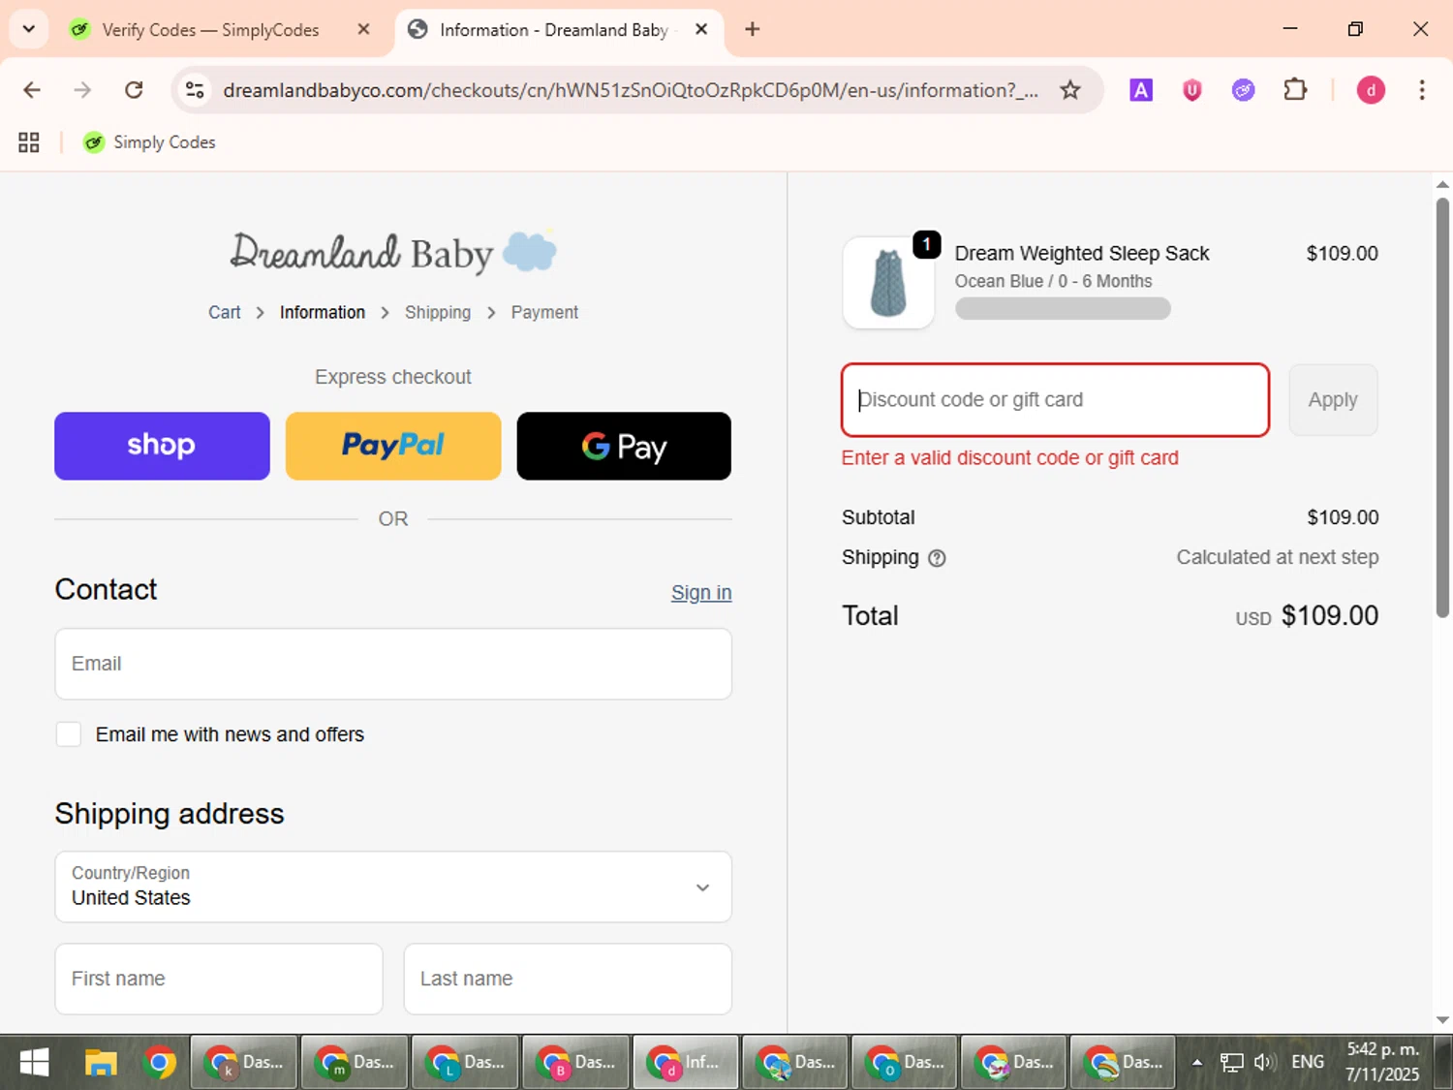Click the ENG language indicator
1453x1090 pixels.
(x=1308, y=1063)
